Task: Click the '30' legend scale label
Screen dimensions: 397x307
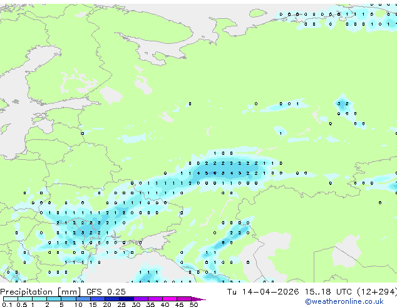Action: pyautogui.click(x=136, y=304)
